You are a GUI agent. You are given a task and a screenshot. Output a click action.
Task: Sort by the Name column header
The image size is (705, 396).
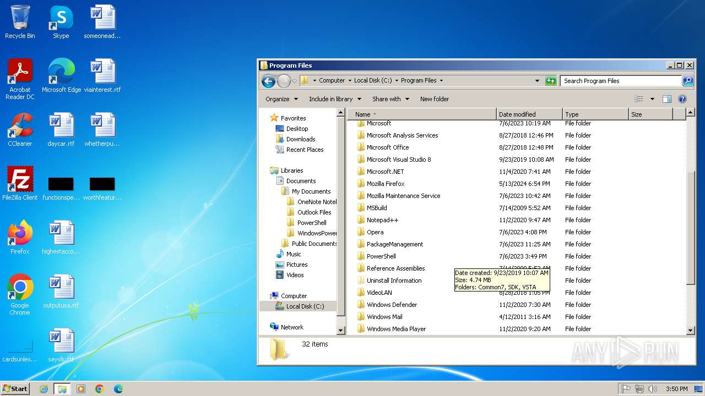[422, 114]
